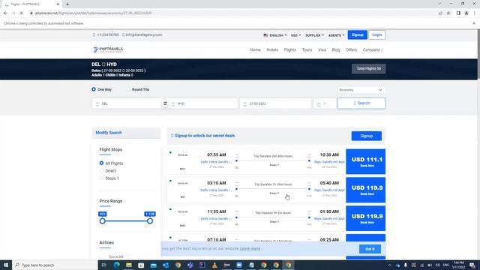Click the share page icon in address bar
This screenshot has height=270, width=480.
440,13
